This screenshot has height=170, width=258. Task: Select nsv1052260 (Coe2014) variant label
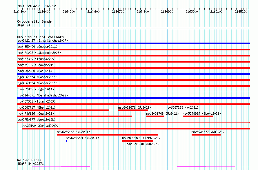(x=35, y=71)
